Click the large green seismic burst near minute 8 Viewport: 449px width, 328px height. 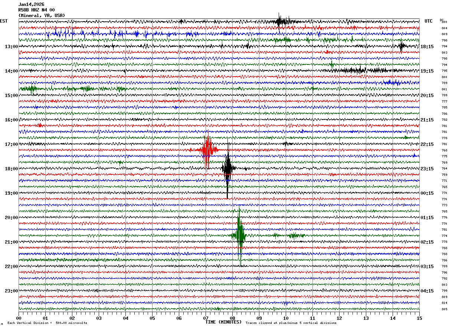coord(240,235)
